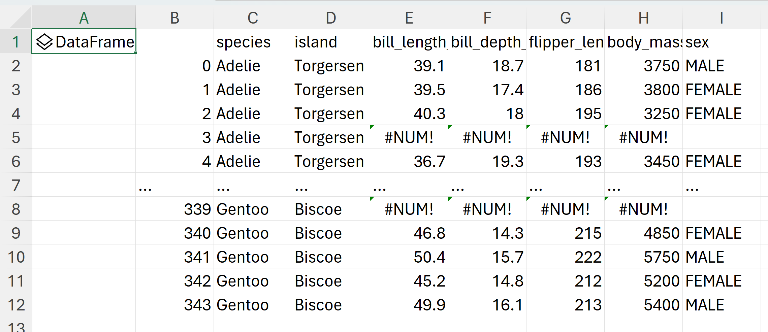Select column E header
This screenshot has width=768, height=332.
pyautogui.click(x=409, y=18)
